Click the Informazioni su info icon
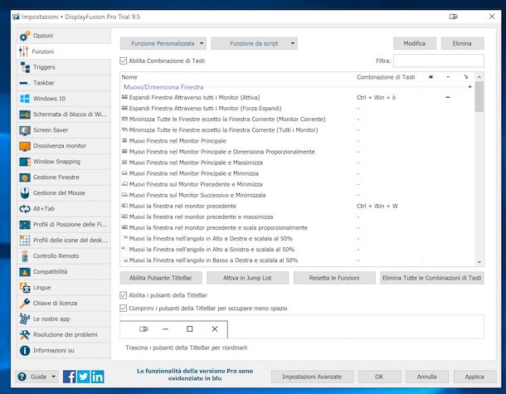 coord(25,350)
